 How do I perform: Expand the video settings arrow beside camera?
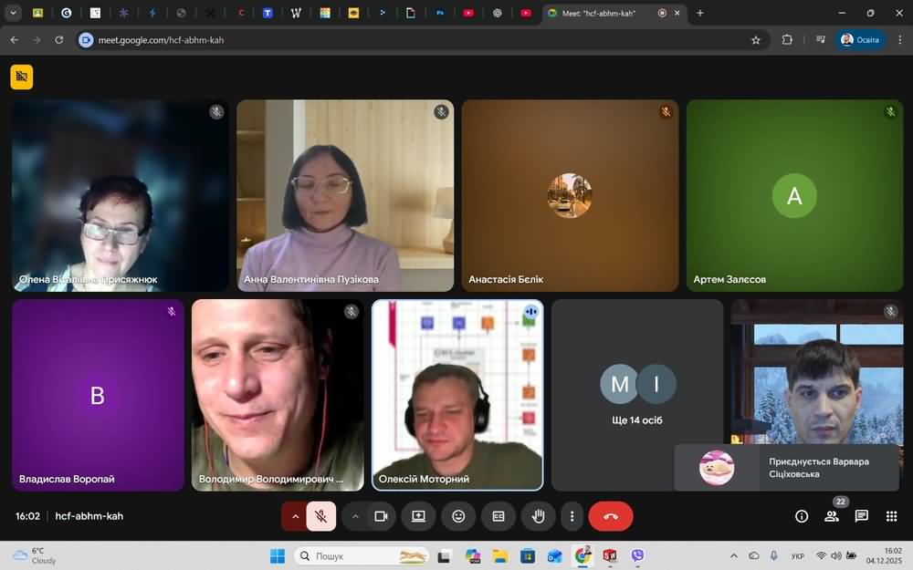355,516
